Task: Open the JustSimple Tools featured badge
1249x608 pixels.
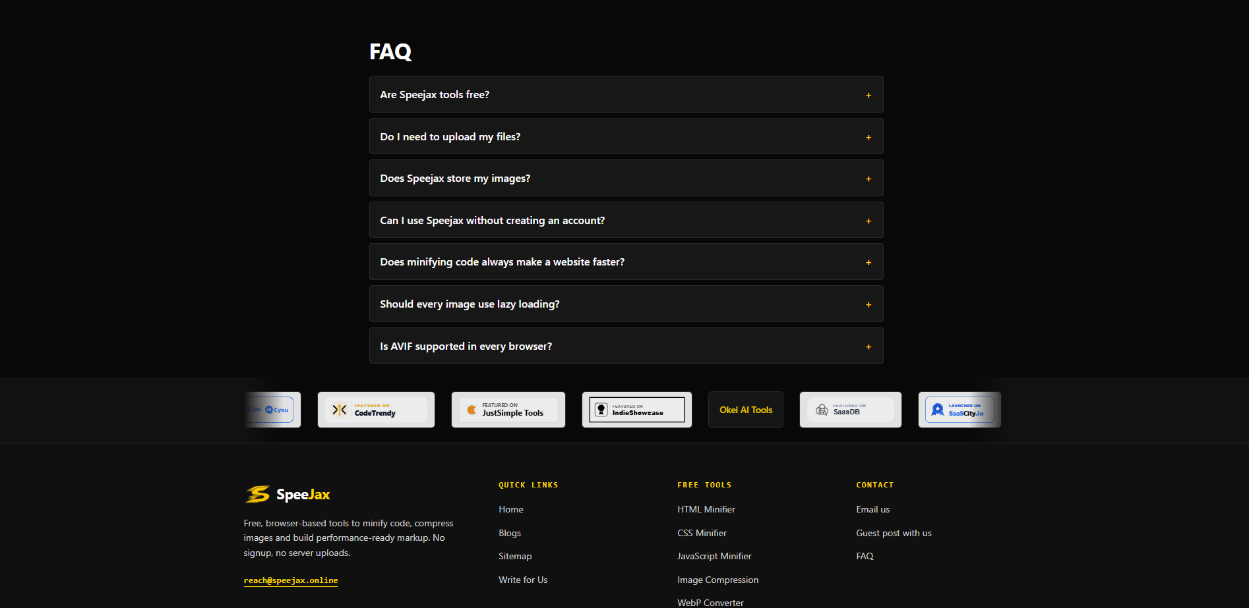Action: (508, 410)
